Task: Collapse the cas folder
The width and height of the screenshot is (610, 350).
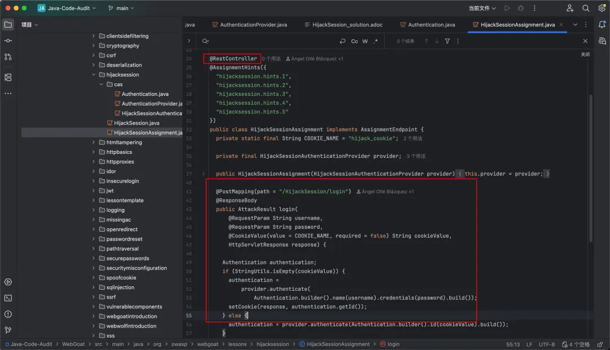Action: [101, 84]
